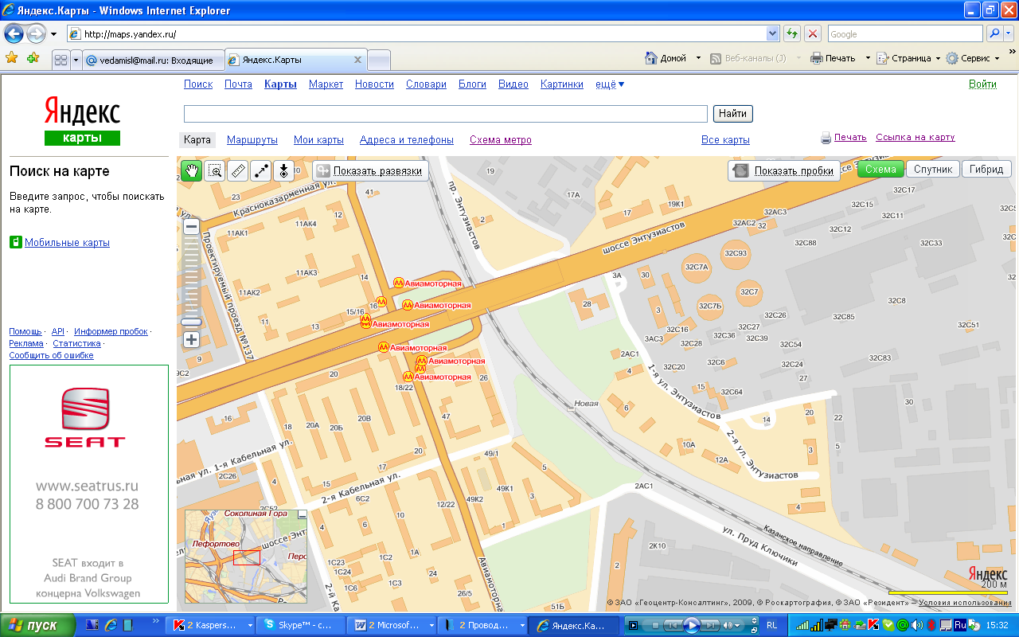Click the Мобильные карты phone icon
This screenshot has height=637, width=1019.
pyautogui.click(x=15, y=242)
